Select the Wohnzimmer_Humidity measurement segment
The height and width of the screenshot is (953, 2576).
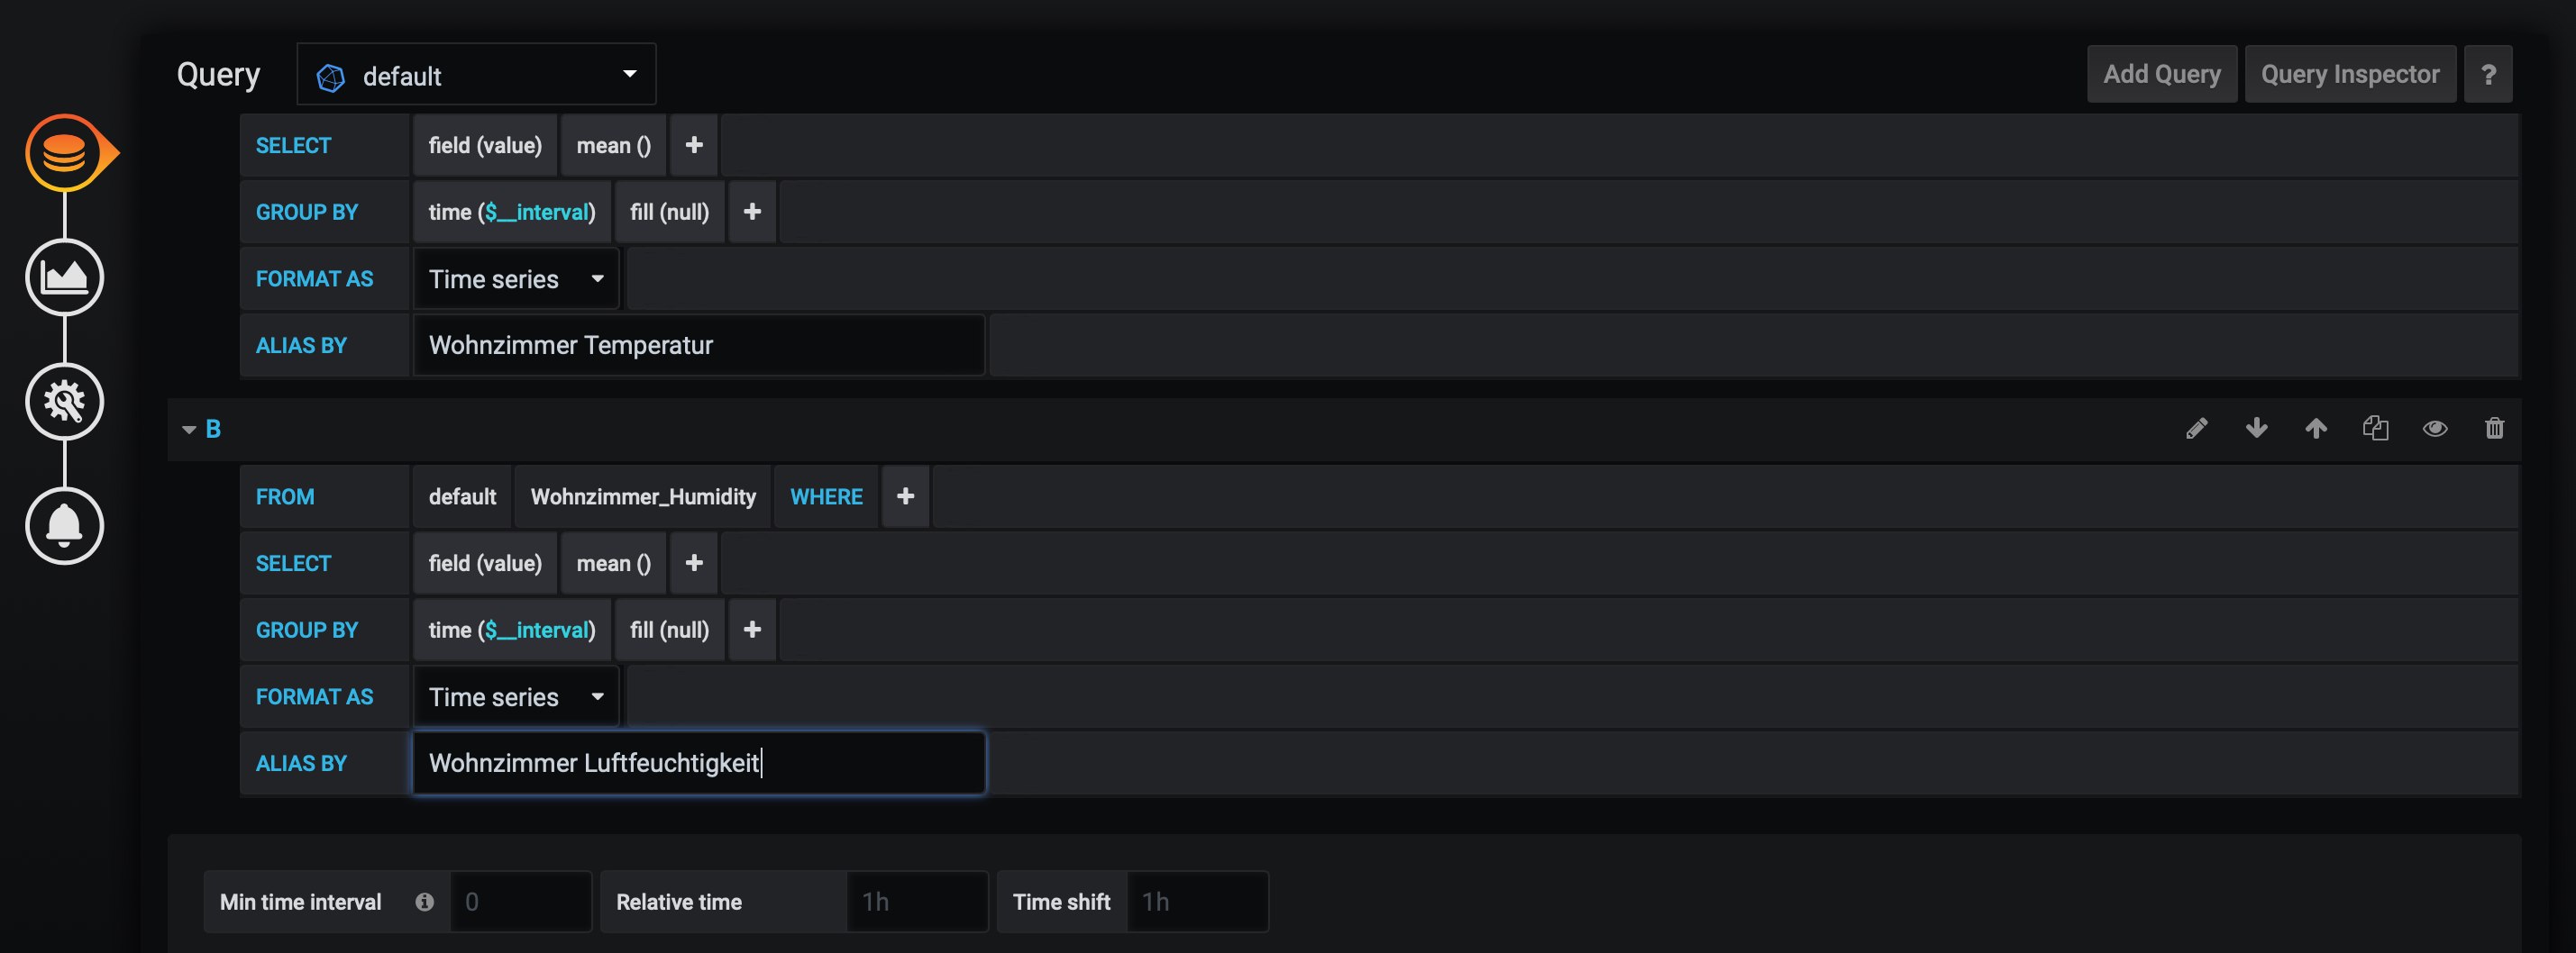coord(642,496)
